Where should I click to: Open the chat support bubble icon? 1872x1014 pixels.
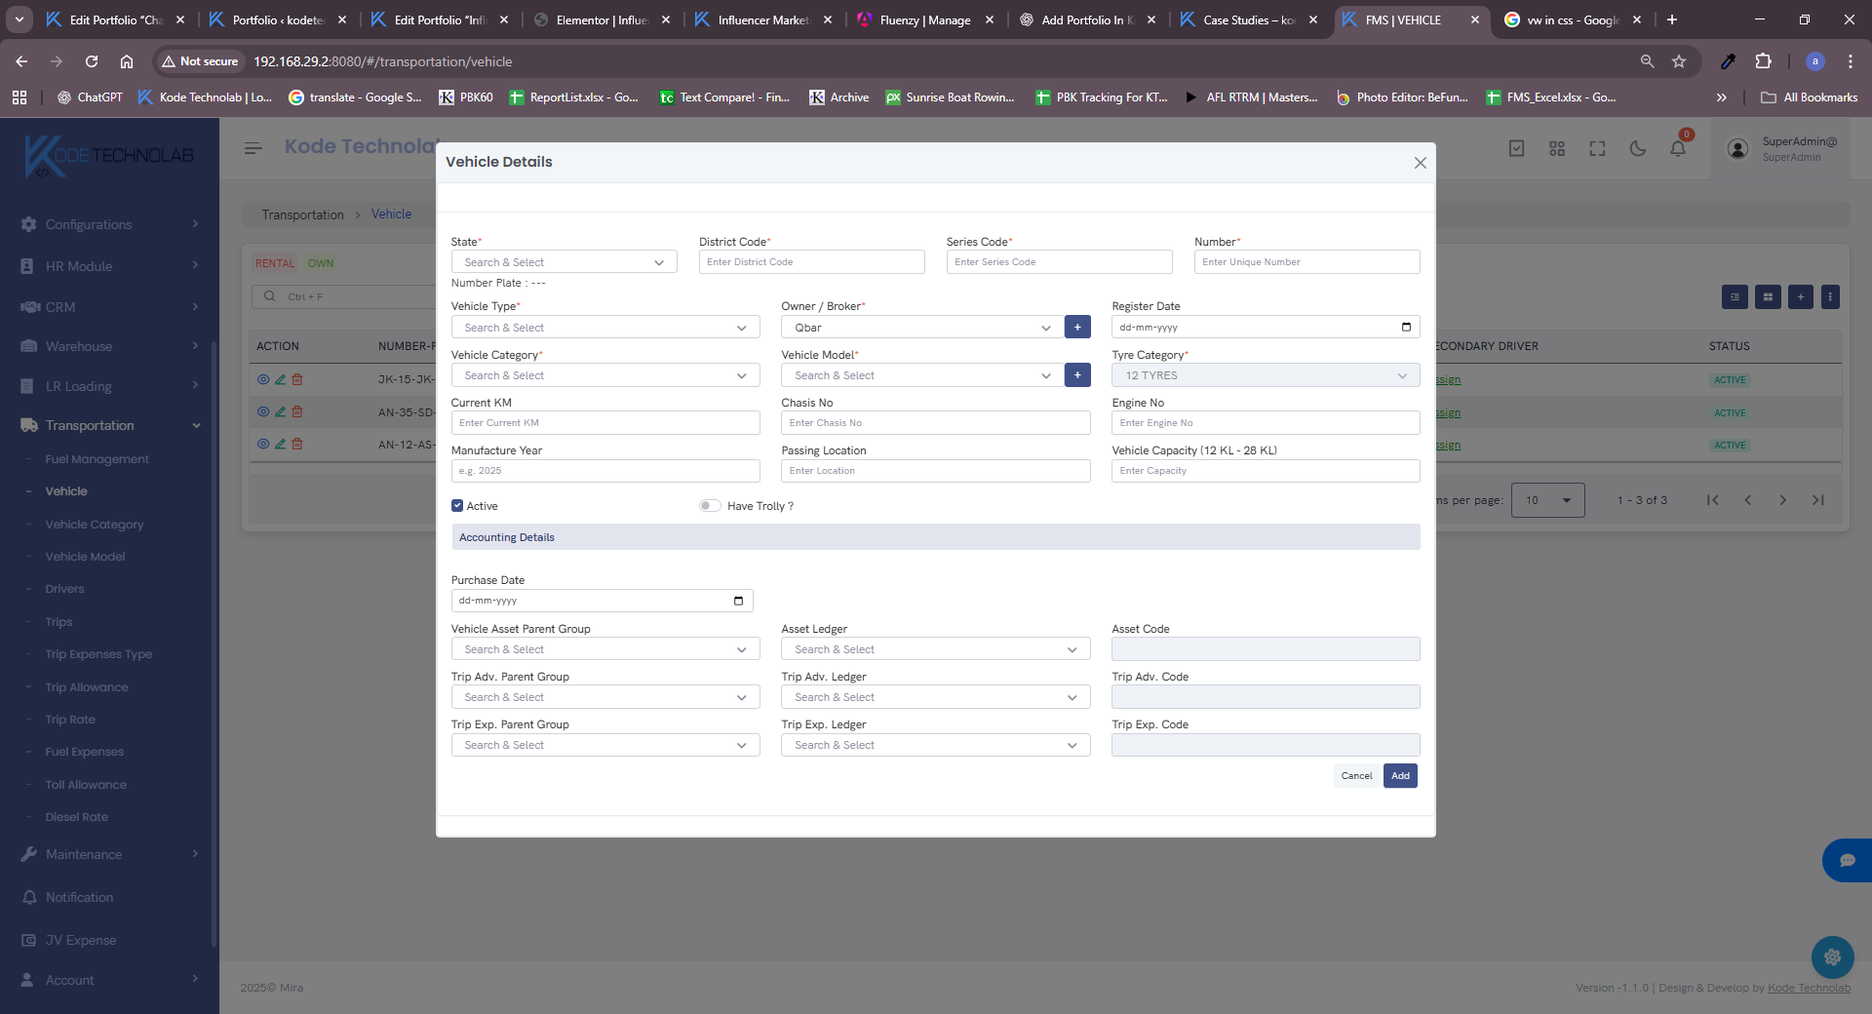[1847, 860]
